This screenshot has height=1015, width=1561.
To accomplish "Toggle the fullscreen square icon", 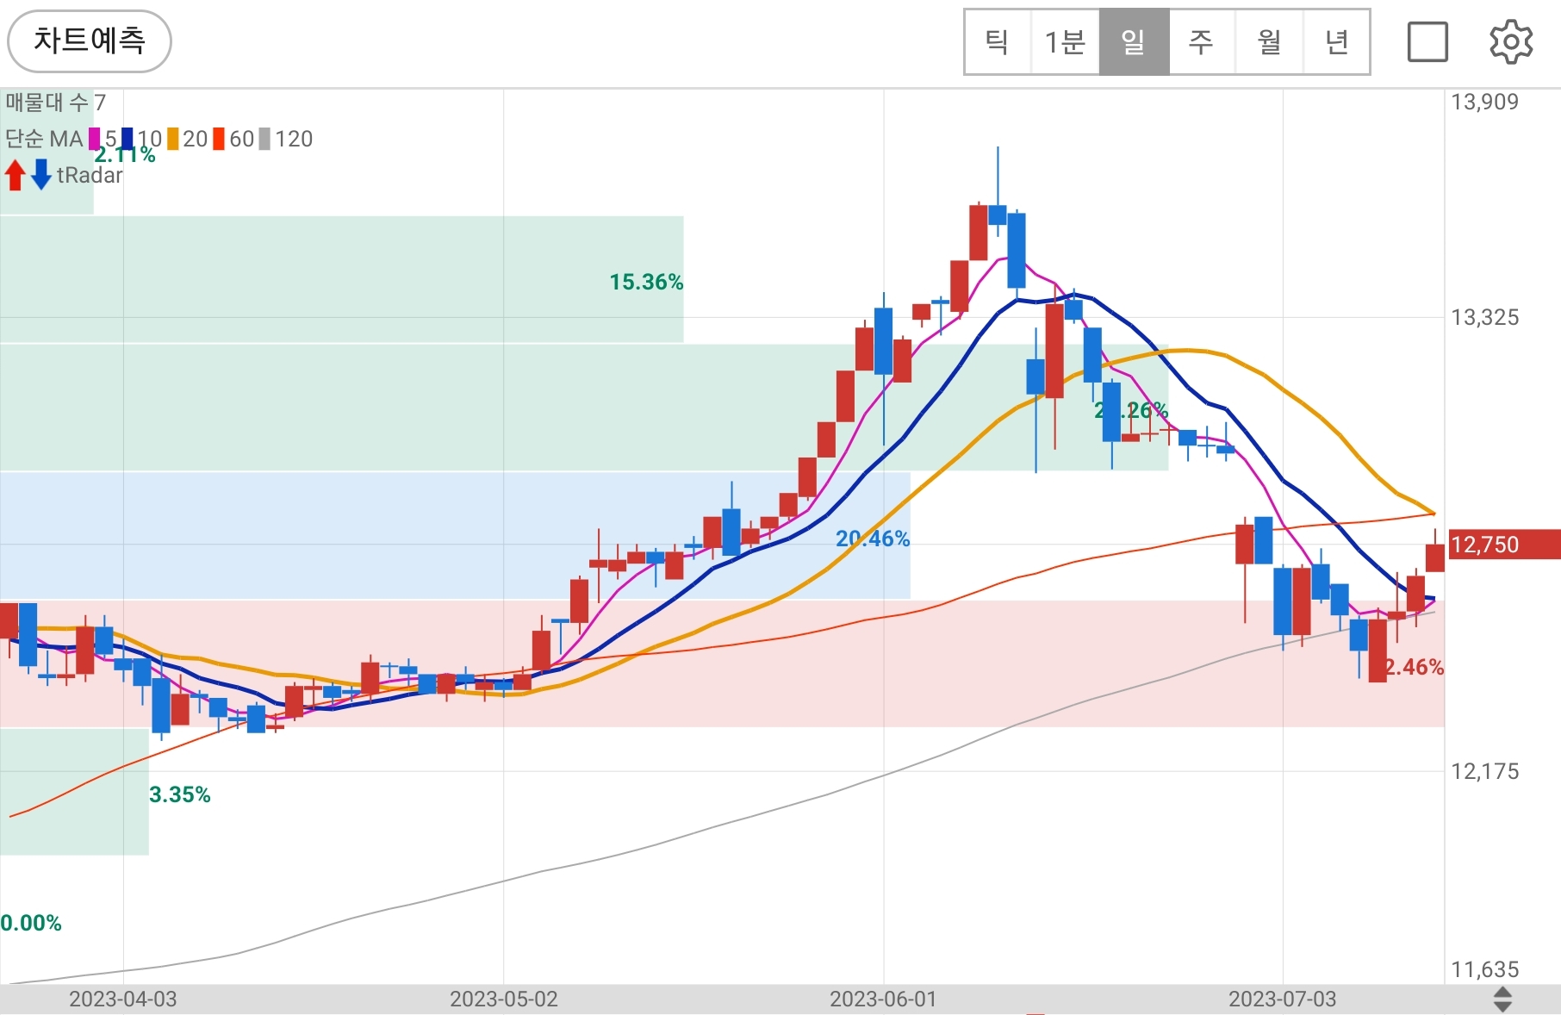I will pyautogui.click(x=1427, y=41).
